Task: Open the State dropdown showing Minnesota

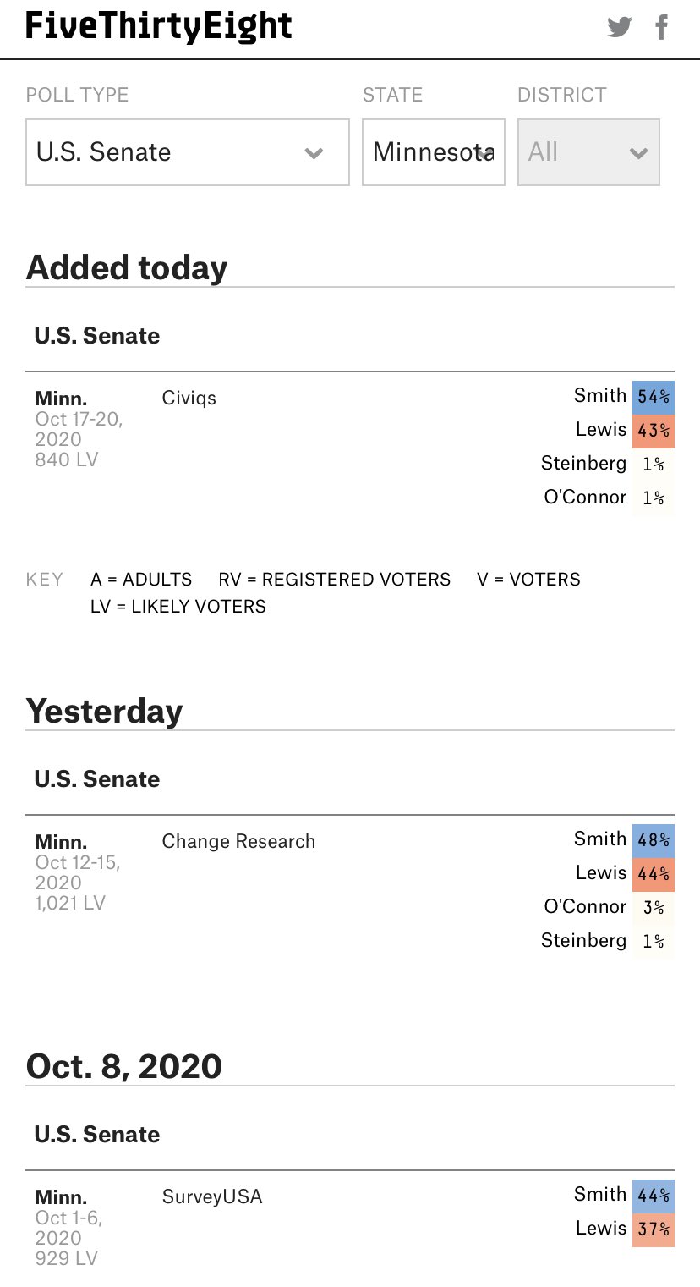Action: [x=434, y=152]
